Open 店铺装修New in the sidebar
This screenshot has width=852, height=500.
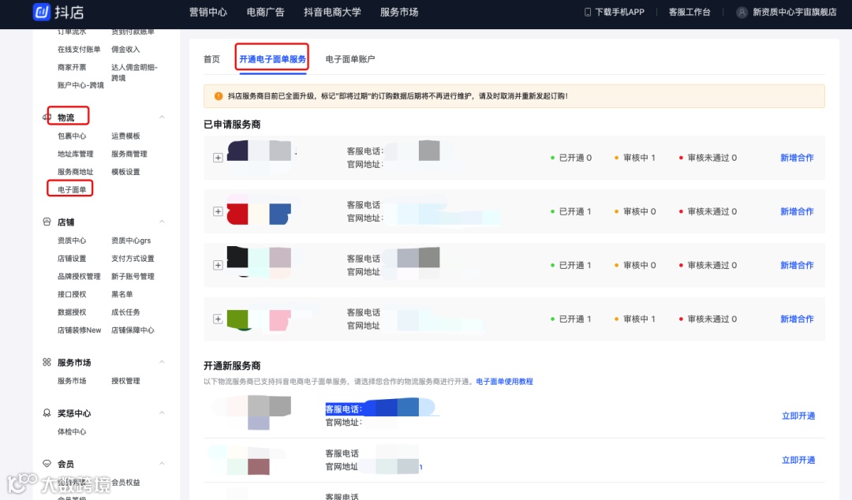point(80,330)
